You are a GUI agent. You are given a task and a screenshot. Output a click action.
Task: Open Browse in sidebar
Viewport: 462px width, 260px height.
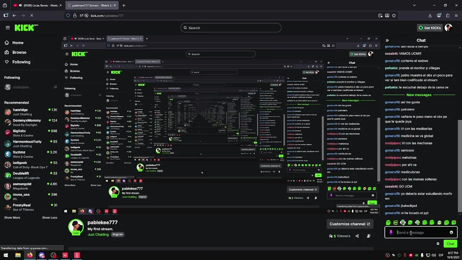click(15, 52)
